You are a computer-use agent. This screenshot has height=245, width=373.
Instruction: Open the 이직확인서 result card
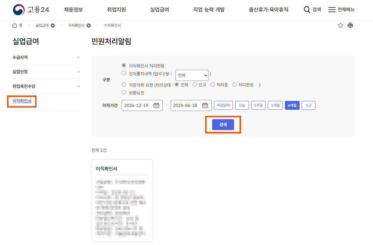pyautogui.click(x=122, y=201)
